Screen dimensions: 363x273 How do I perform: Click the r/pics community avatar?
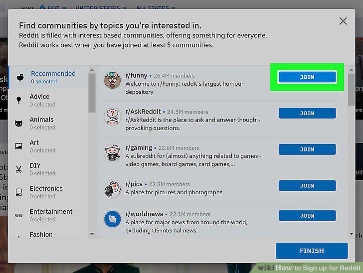pyautogui.click(x=112, y=189)
